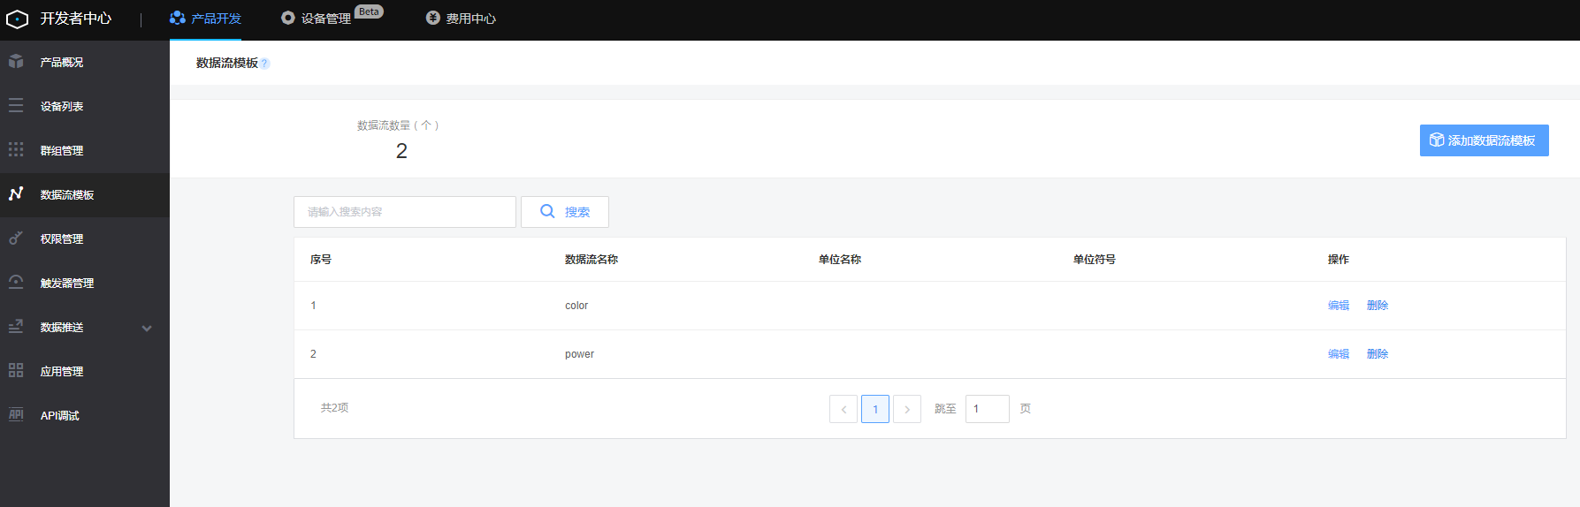Image resolution: width=1580 pixels, height=507 pixels.
Task: Click the 产品开发 tab icon
Action: 178,18
